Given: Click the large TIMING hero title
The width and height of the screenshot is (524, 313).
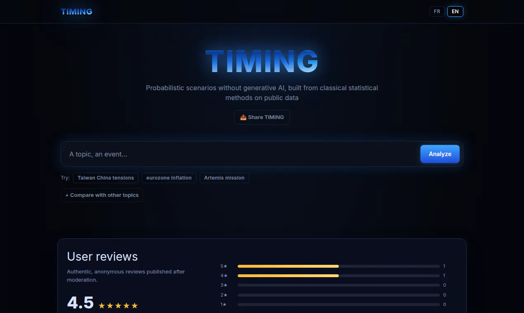Looking at the screenshot, I should (x=262, y=62).
